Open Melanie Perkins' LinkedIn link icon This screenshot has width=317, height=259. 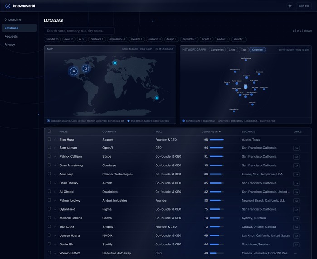297,218
